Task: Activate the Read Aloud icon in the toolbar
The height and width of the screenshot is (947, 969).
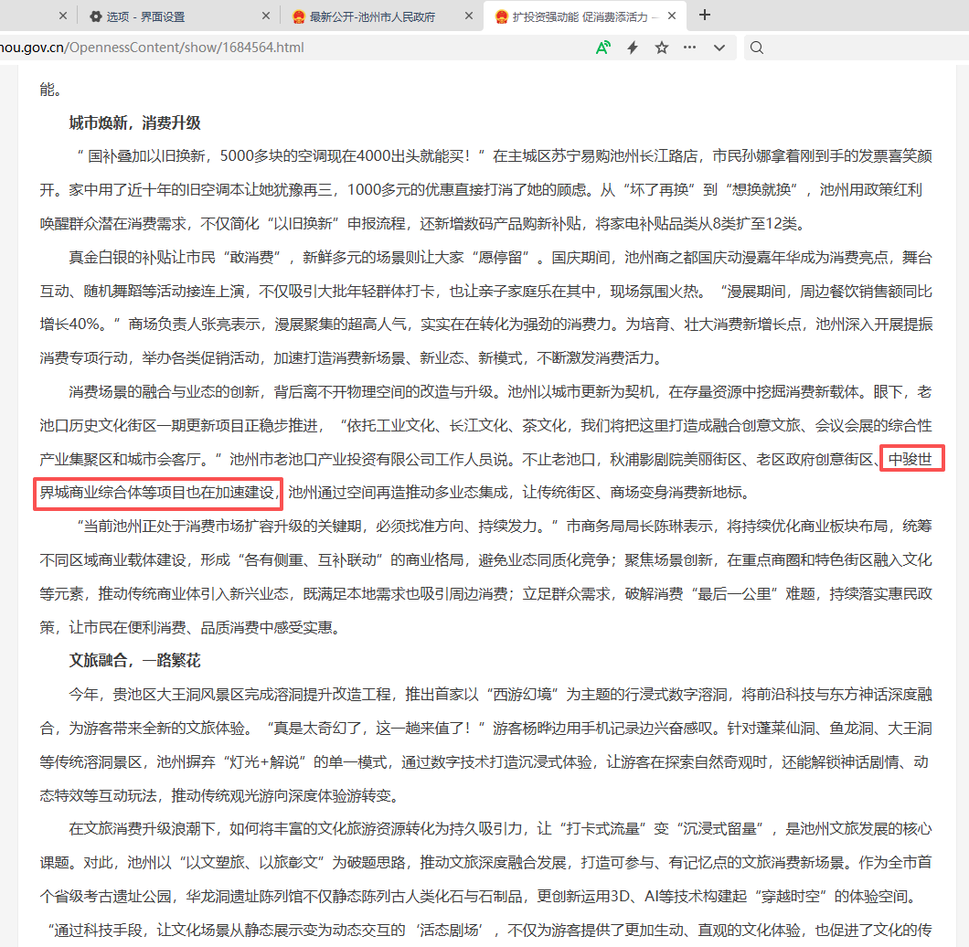Action: (x=603, y=47)
